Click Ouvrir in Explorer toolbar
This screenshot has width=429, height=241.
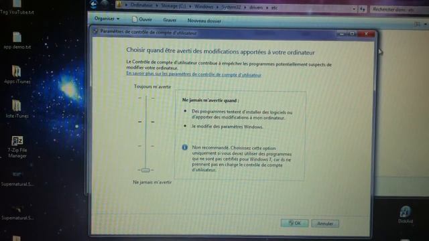point(142,19)
